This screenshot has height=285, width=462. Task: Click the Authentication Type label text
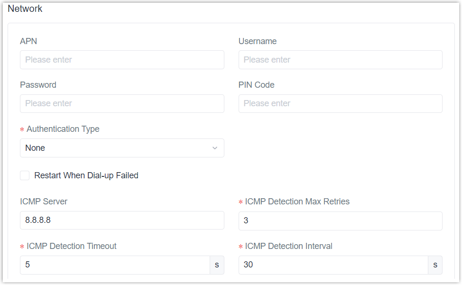pyautogui.click(x=63, y=129)
